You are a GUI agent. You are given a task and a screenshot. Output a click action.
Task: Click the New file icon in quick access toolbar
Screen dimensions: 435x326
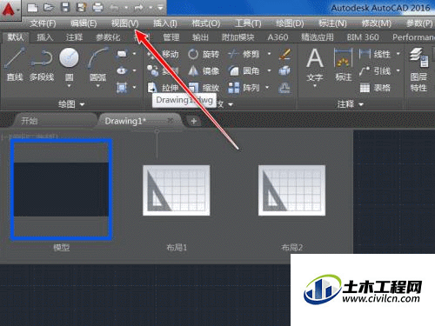click(32, 8)
